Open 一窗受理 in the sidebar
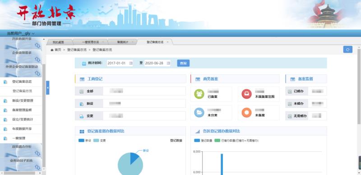The height and width of the screenshot is (175, 361). tap(21, 138)
